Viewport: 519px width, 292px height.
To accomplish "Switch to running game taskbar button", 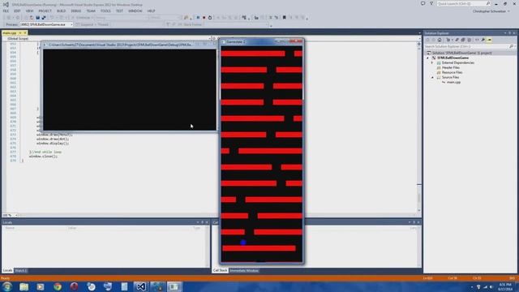I will [x=174, y=286].
